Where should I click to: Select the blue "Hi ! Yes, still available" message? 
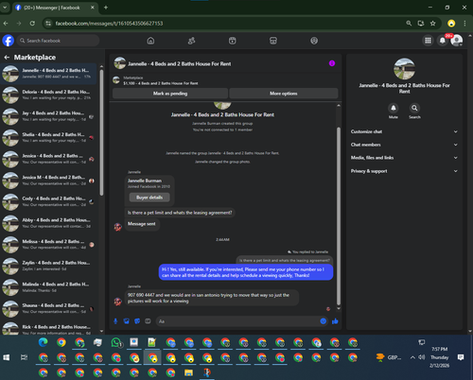[x=246, y=272]
